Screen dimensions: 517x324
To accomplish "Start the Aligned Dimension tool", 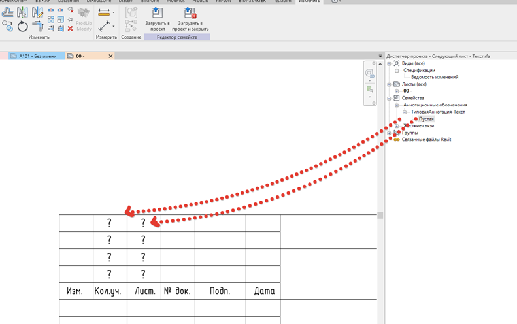I will click(x=104, y=26).
